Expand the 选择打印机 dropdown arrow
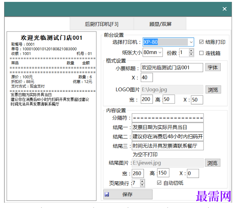Screen dimensions: 238x208 tap(191, 42)
